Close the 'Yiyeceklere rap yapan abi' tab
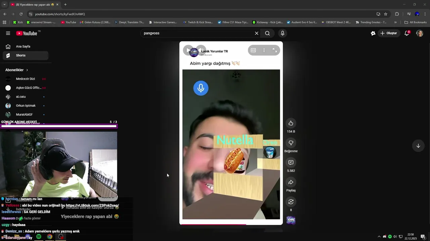 (x=57, y=5)
